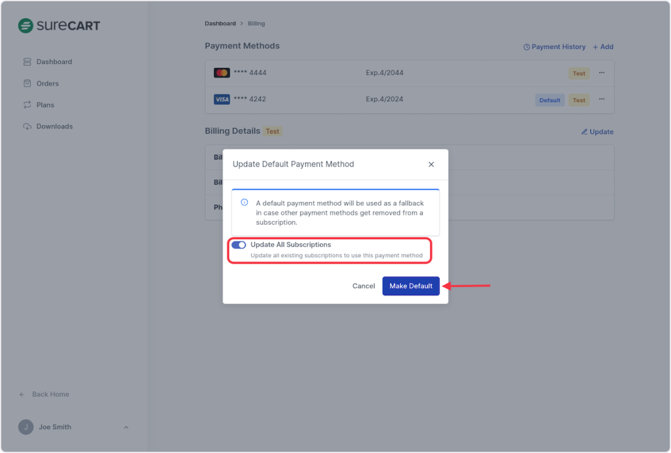This screenshot has width=671, height=453.
Task: Open options menu for card ending 4444
Action: [602, 73]
